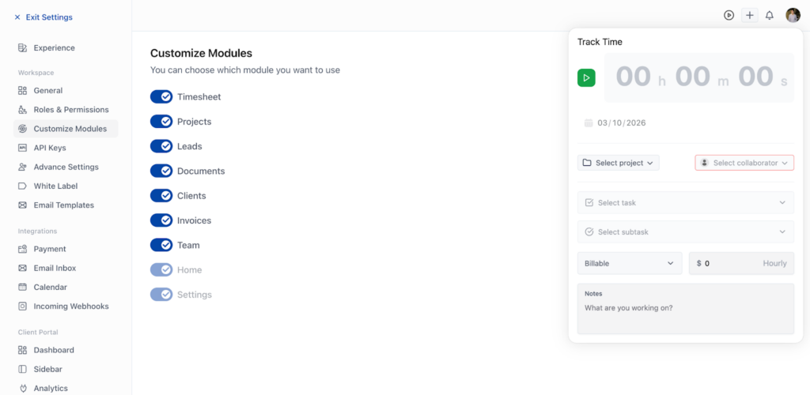Screen dimensions: 810x395
Task: Click the calendar icon beside the date
Action: pyautogui.click(x=588, y=123)
